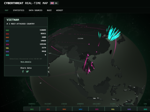The width and height of the screenshot is (150, 112).
Task: Open the Data Sources tab
Action: (x=36, y=10)
